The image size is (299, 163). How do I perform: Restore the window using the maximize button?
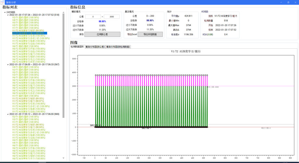(x=288, y=2)
